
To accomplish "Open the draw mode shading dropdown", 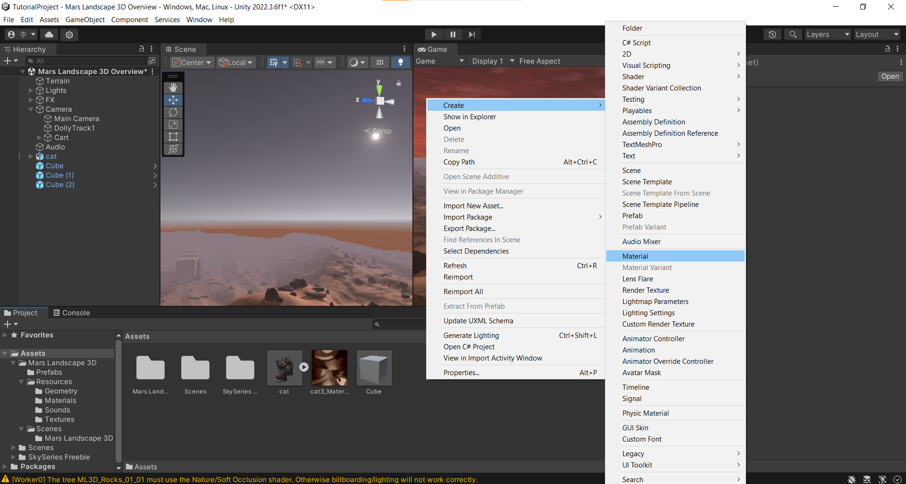I will (357, 62).
